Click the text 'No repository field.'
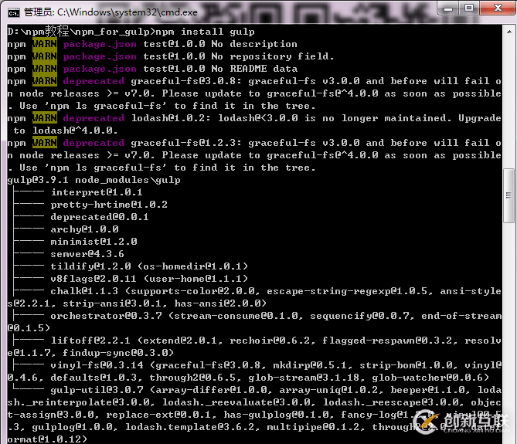517x444 pixels. point(273,56)
